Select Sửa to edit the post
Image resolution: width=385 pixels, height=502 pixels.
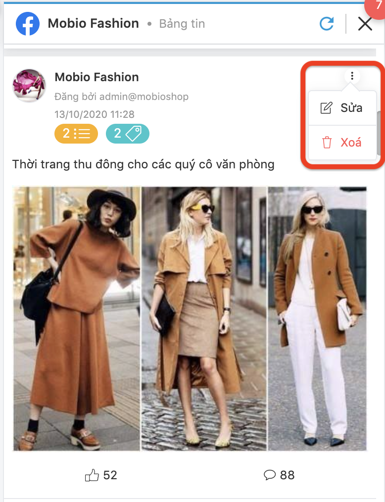coord(342,108)
